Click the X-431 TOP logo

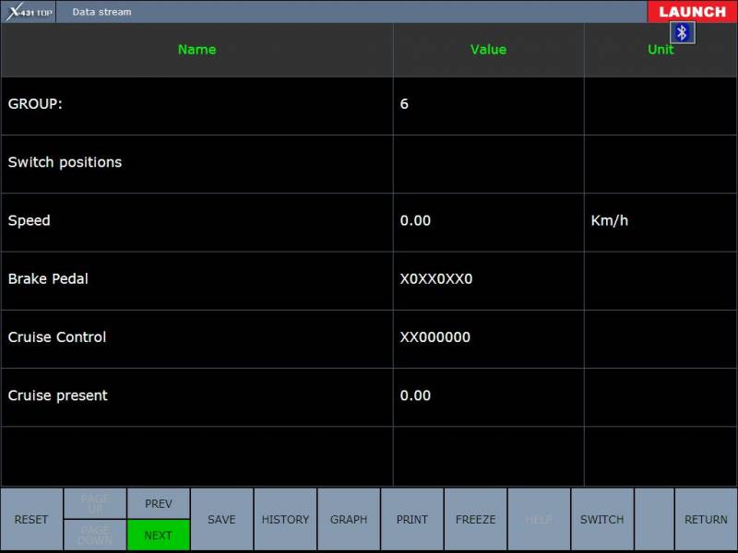pos(30,12)
